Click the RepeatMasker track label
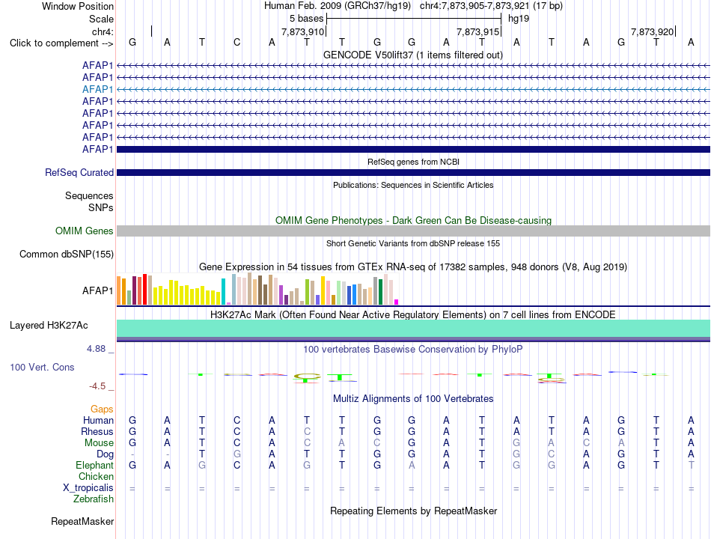 (82, 521)
